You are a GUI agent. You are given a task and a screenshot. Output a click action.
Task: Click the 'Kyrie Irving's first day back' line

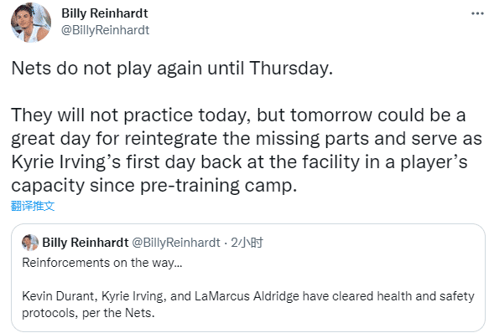239,162
